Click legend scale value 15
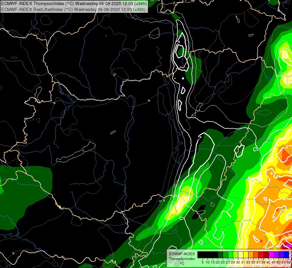 point(213,262)
